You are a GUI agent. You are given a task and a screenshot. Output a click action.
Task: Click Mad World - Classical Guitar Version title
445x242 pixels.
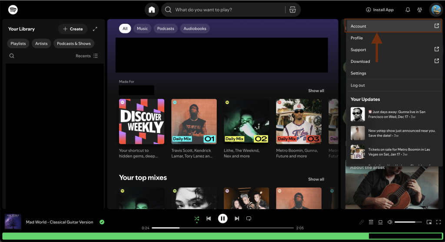coord(60,222)
